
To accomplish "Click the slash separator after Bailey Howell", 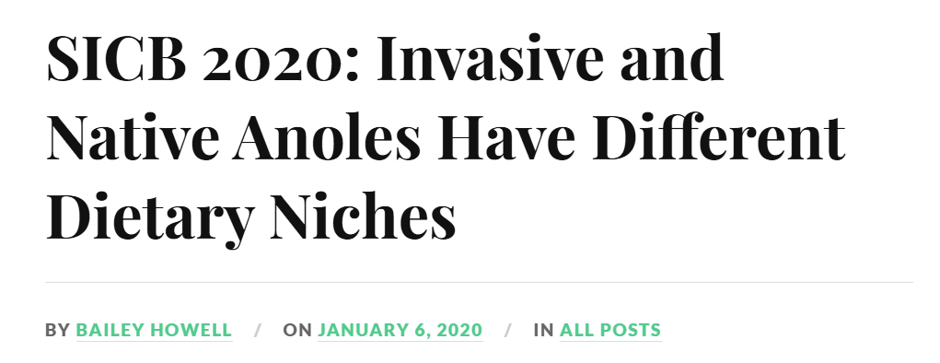I will click(258, 331).
